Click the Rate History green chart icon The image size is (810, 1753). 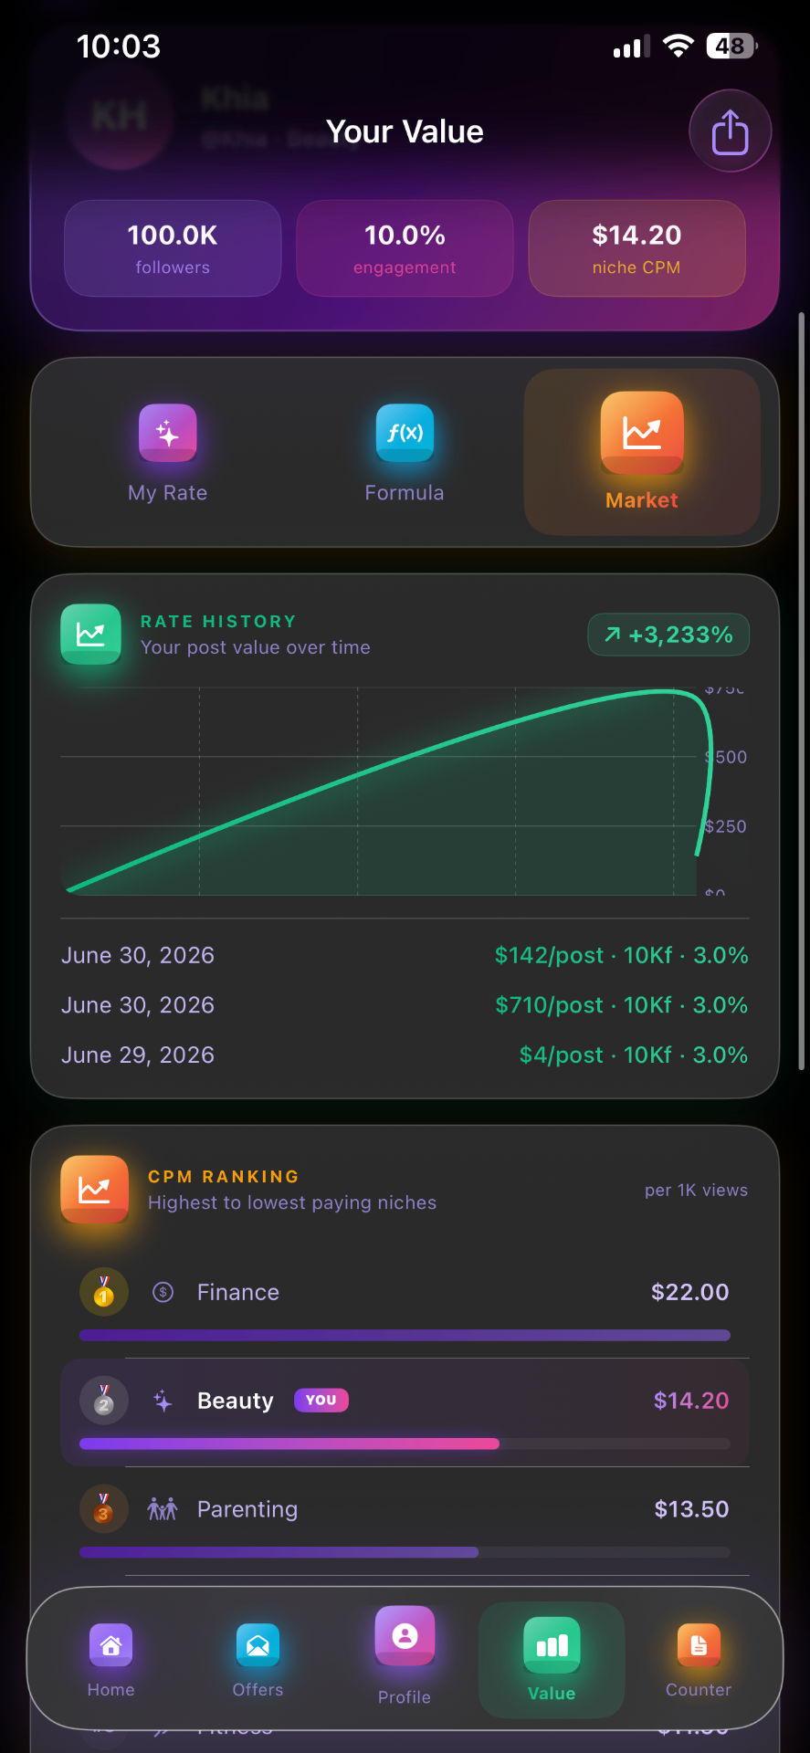point(90,634)
